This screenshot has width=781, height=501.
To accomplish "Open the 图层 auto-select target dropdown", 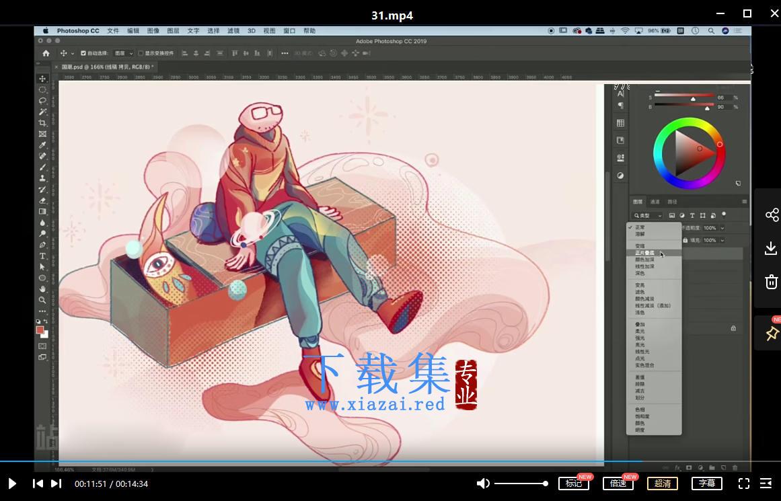I will [124, 53].
